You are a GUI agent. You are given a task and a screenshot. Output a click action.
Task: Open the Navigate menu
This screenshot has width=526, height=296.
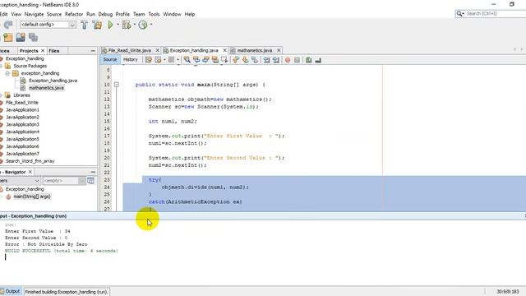34,14
